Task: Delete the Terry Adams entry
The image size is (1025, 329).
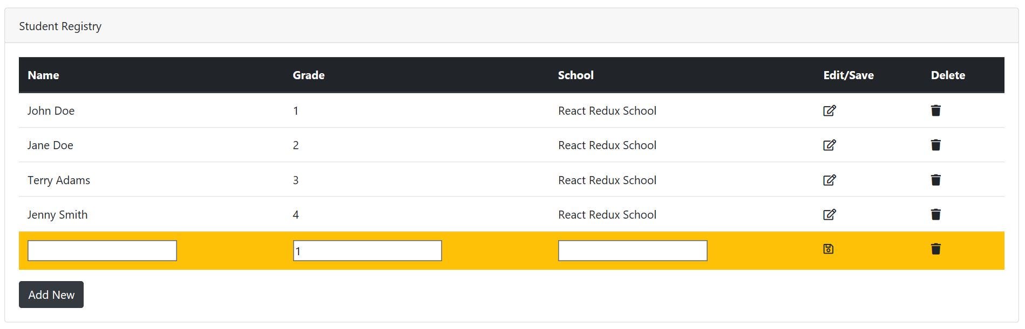Action: pos(936,180)
